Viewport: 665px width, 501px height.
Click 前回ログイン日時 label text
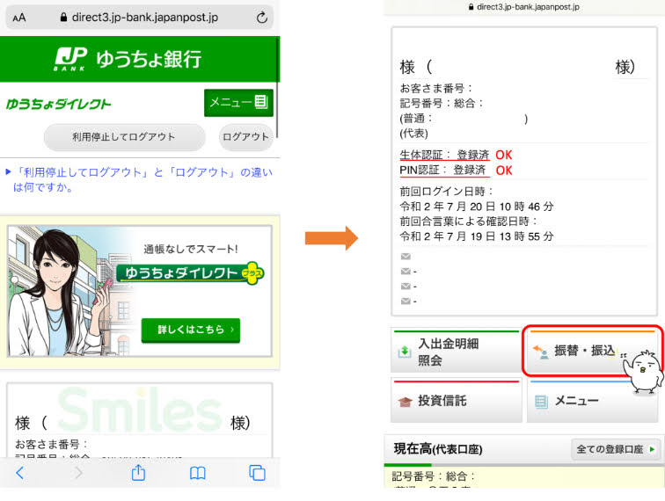(x=447, y=192)
